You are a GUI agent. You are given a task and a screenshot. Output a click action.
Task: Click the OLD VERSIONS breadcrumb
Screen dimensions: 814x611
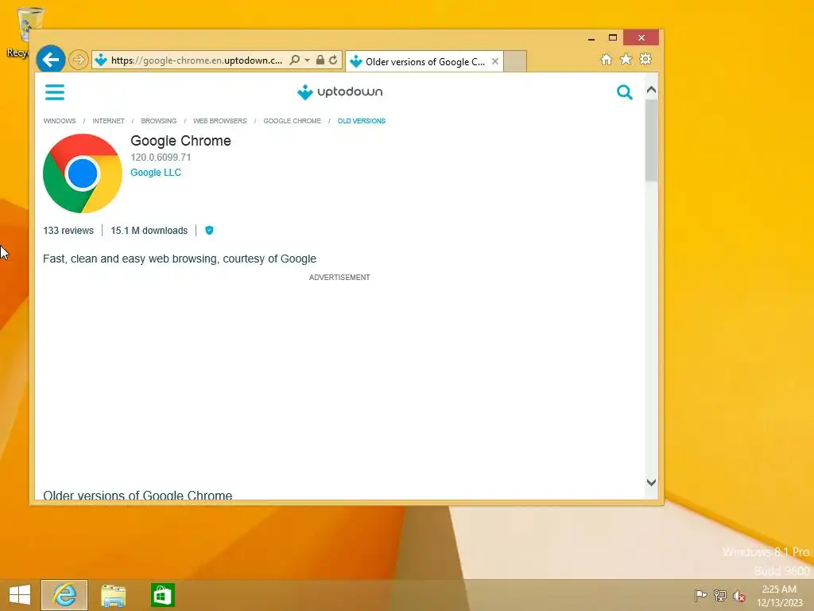362,121
